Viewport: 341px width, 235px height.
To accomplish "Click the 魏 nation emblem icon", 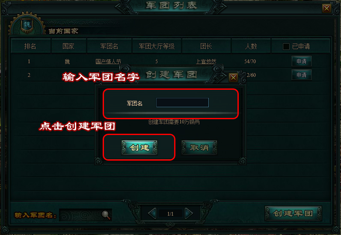I will [27, 24].
